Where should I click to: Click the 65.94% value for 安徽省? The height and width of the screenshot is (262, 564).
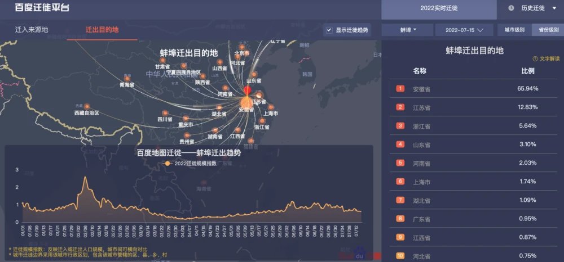point(528,88)
